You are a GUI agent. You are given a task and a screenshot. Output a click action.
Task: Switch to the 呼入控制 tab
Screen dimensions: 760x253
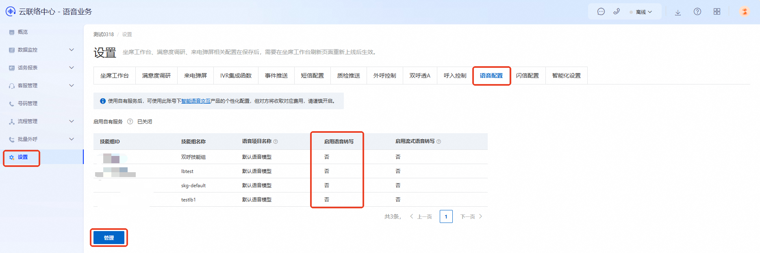point(455,76)
